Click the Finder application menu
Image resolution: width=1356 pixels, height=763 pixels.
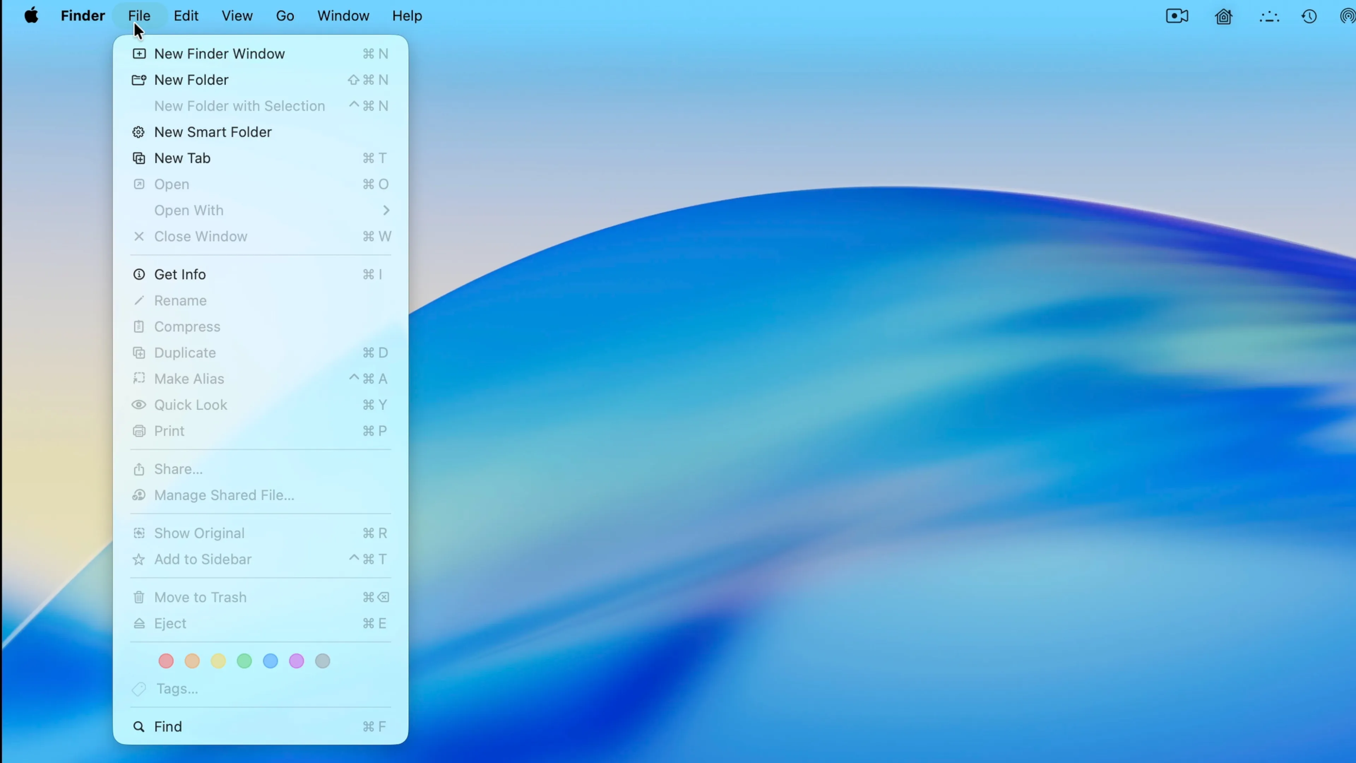[x=83, y=16]
